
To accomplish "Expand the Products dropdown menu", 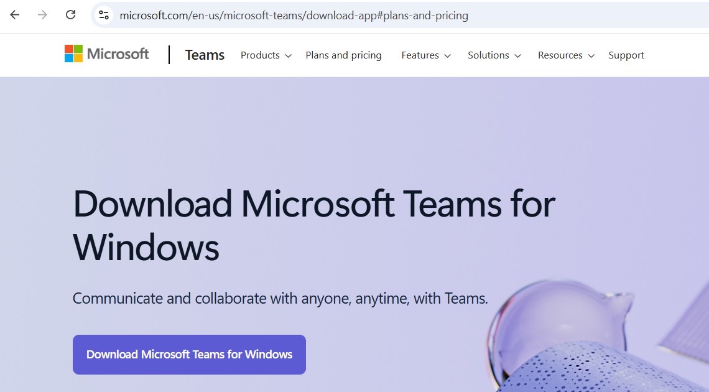I will pyautogui.click(x=260, y=55).
